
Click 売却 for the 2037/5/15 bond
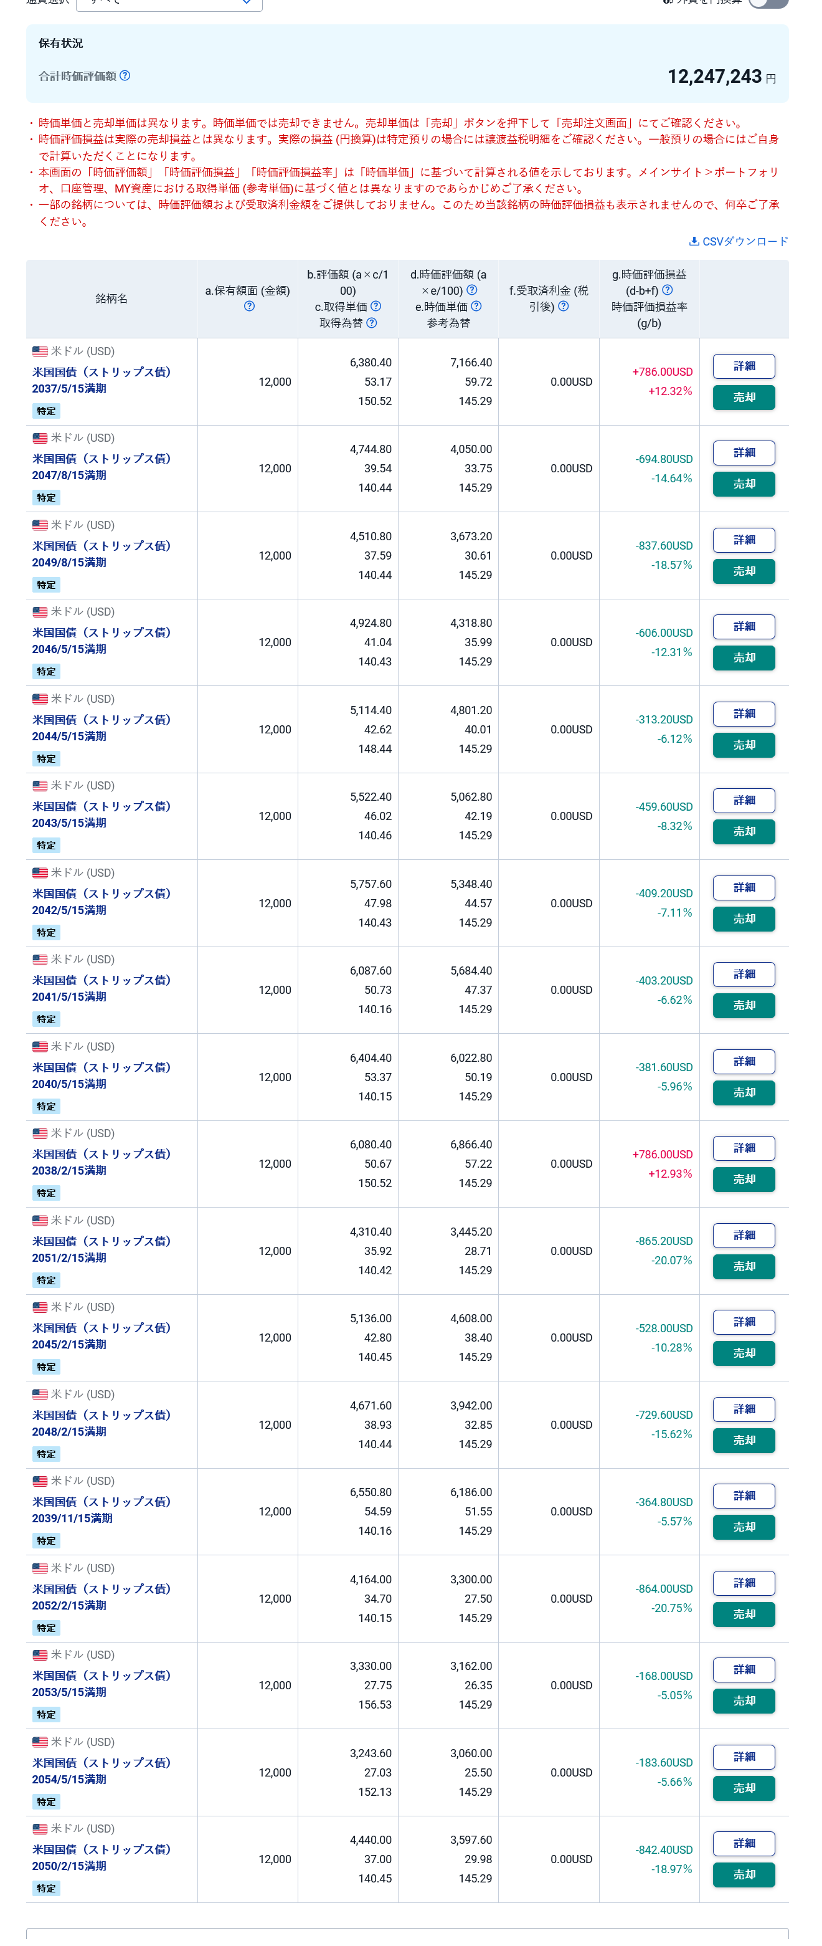tap(744, 398)
